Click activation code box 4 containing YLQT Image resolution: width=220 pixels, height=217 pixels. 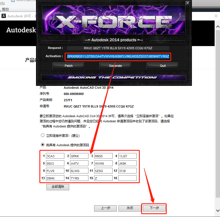point(127,156)
